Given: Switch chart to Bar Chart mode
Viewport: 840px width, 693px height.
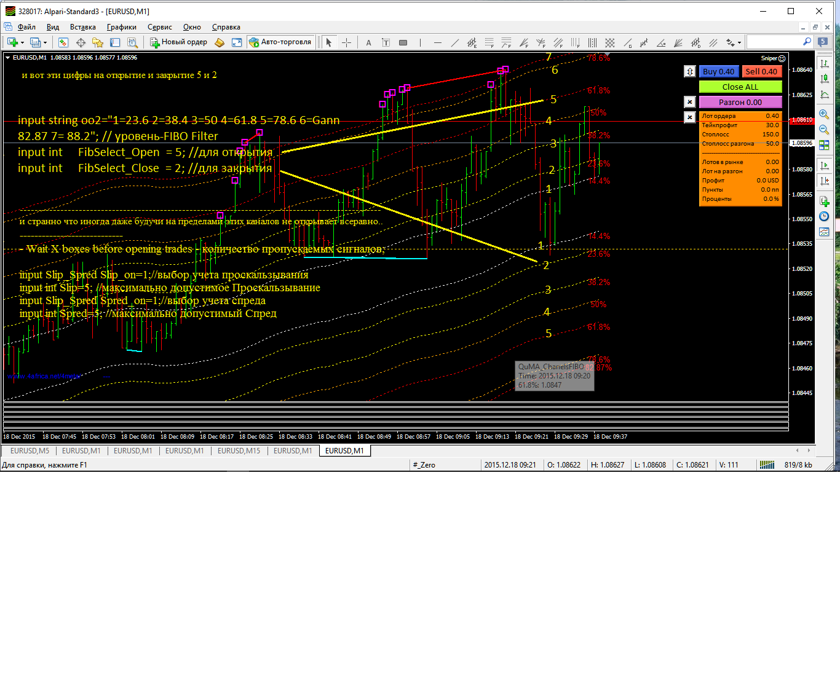Looking at the screenshot, I should click(x=824, y=64).
